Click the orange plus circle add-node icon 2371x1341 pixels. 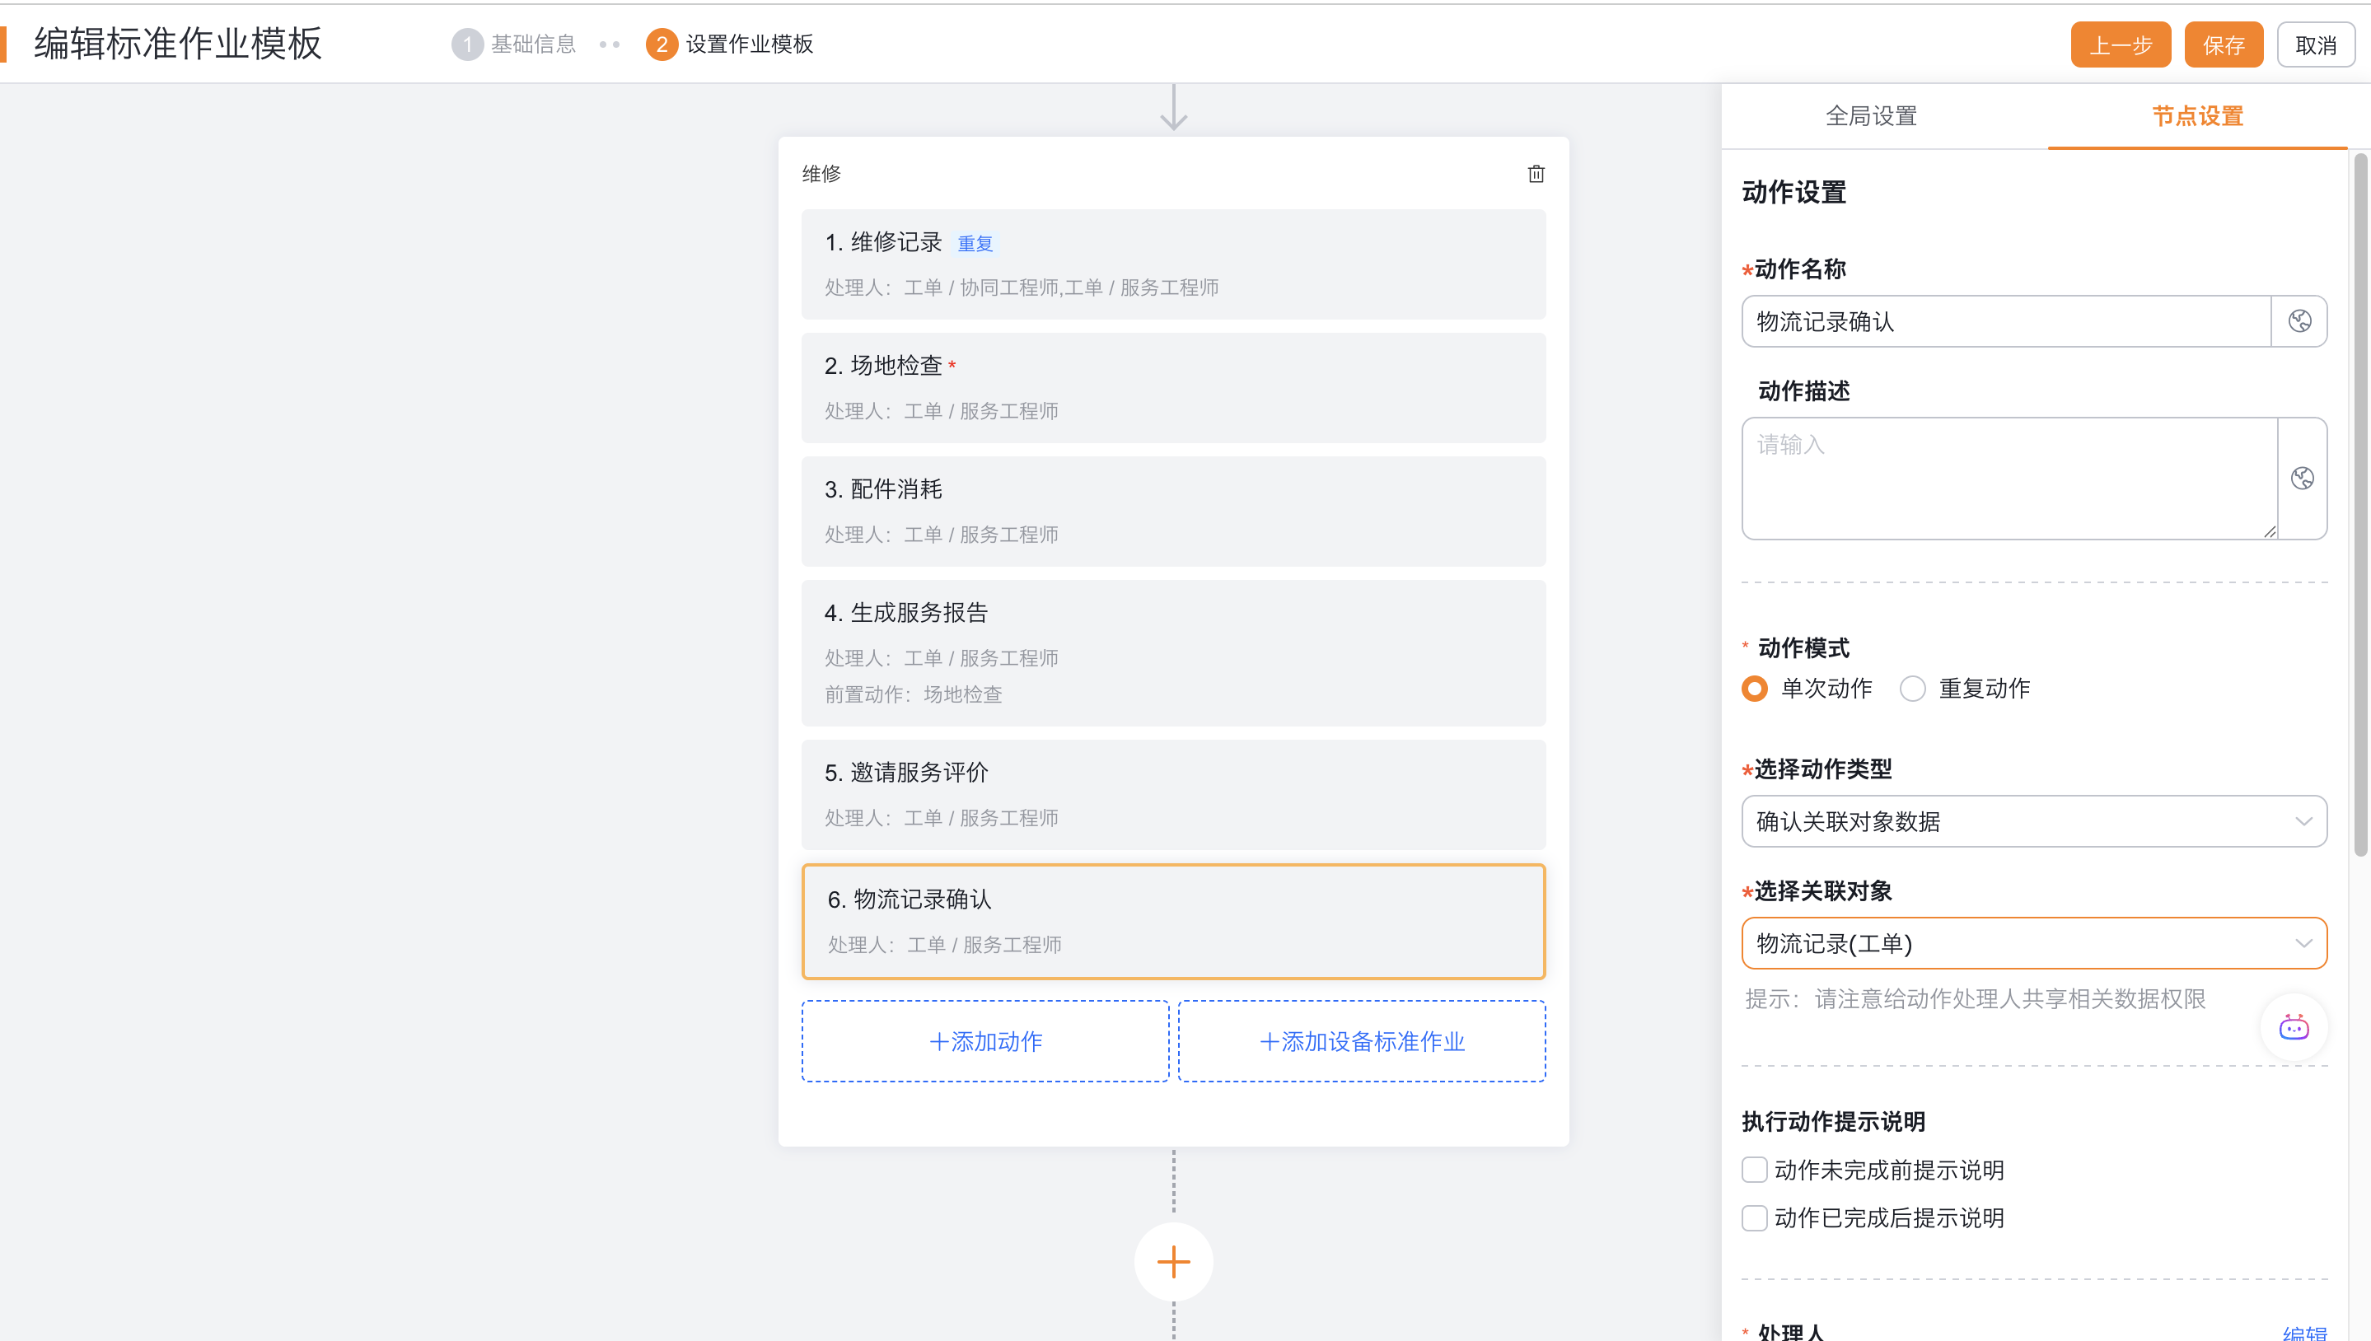click(1172, 1261)
